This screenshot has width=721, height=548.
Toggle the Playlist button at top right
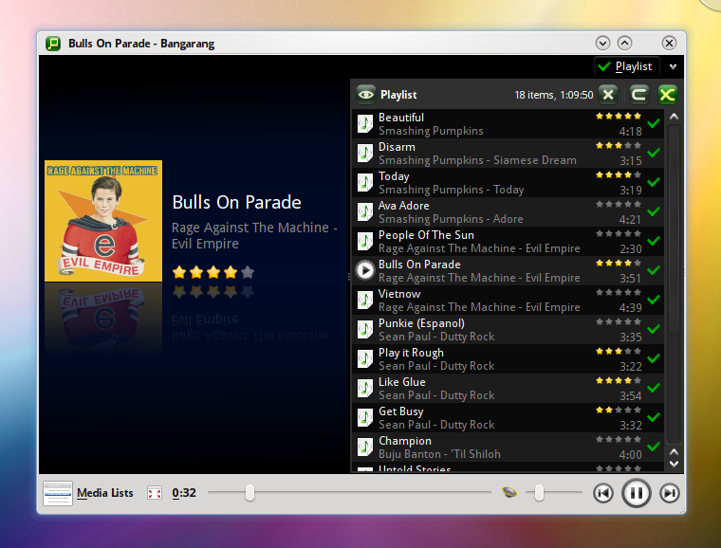[x=627, y=66]
